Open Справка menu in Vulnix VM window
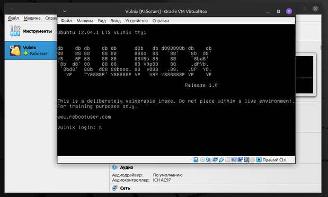Screen dimensions: 328x197 161,21
